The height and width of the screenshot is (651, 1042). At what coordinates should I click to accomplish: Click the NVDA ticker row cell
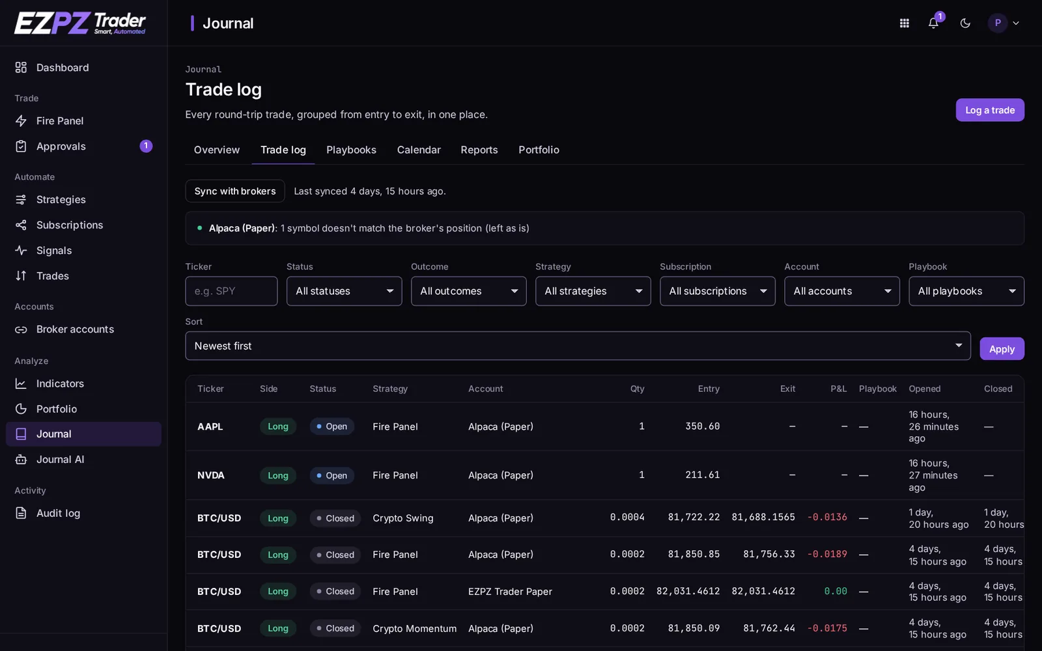click(210, 475)
